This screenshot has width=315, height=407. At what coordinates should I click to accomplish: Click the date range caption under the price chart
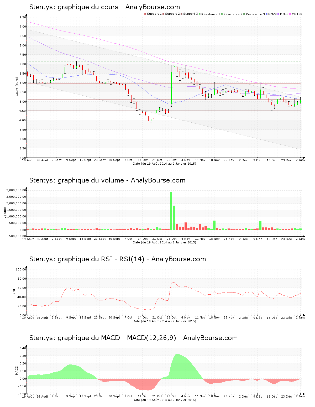pyautogui.click(x=164, y=164)
